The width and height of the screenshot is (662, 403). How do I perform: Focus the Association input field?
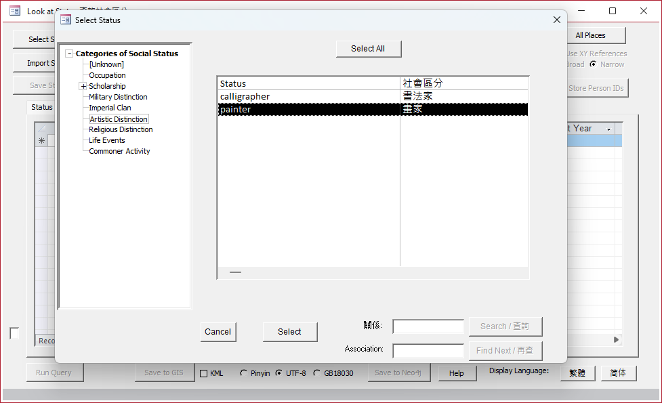coord(428,351)
